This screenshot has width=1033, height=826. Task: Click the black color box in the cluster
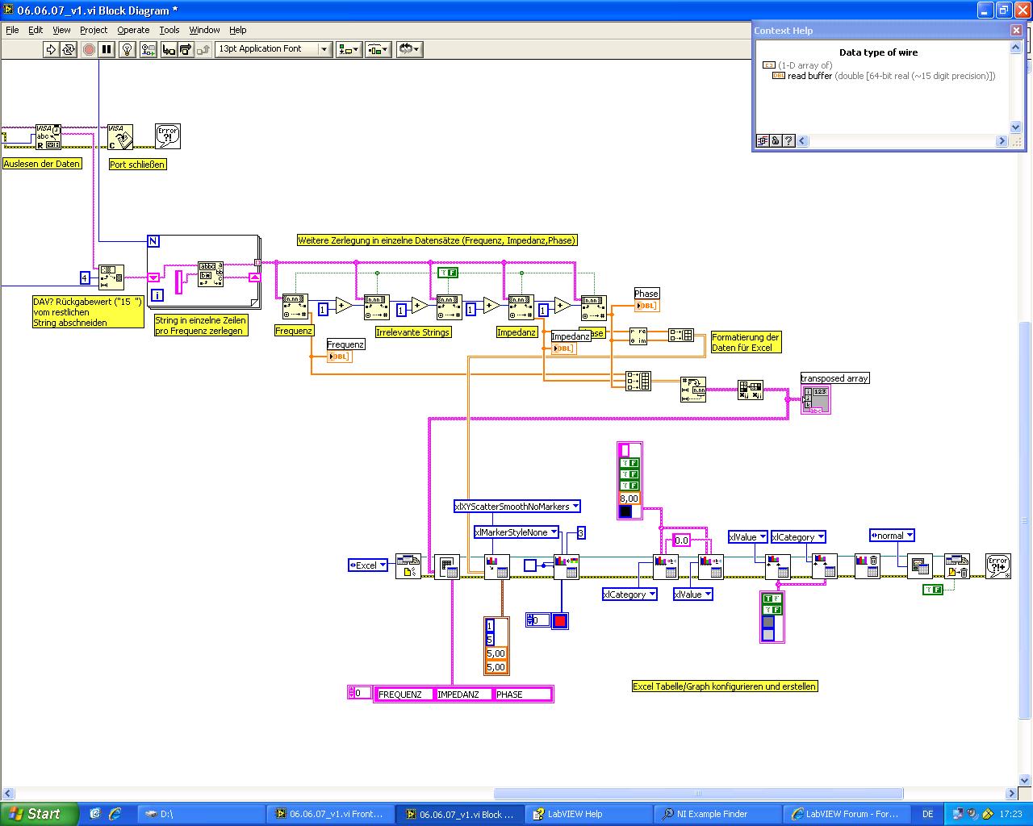point(625,511)
